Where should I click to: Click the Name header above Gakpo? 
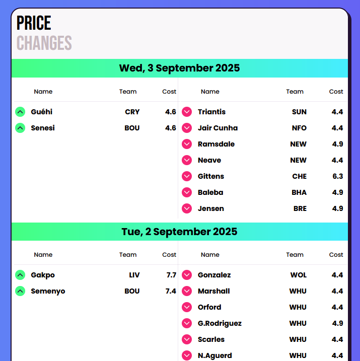pyautogui.click(x=43, y=255)
